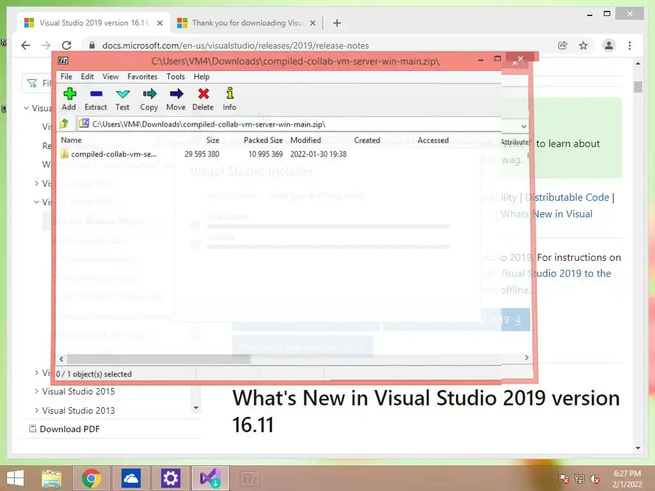The image size is (655, 491).
Task: Open the View menu in 7-Zip
Action: click(x=110, y=77)
